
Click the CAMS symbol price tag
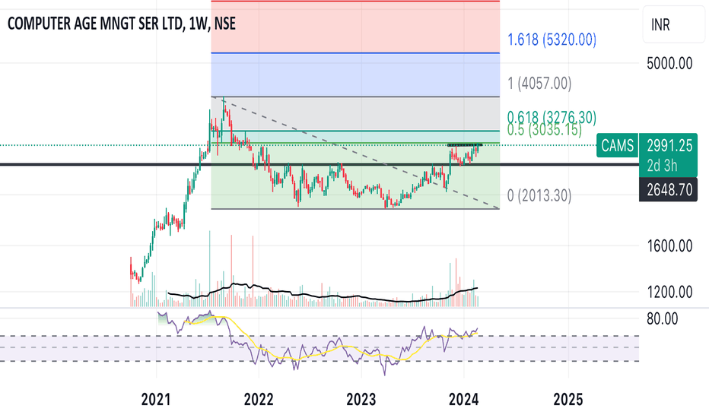pos(617,145)
